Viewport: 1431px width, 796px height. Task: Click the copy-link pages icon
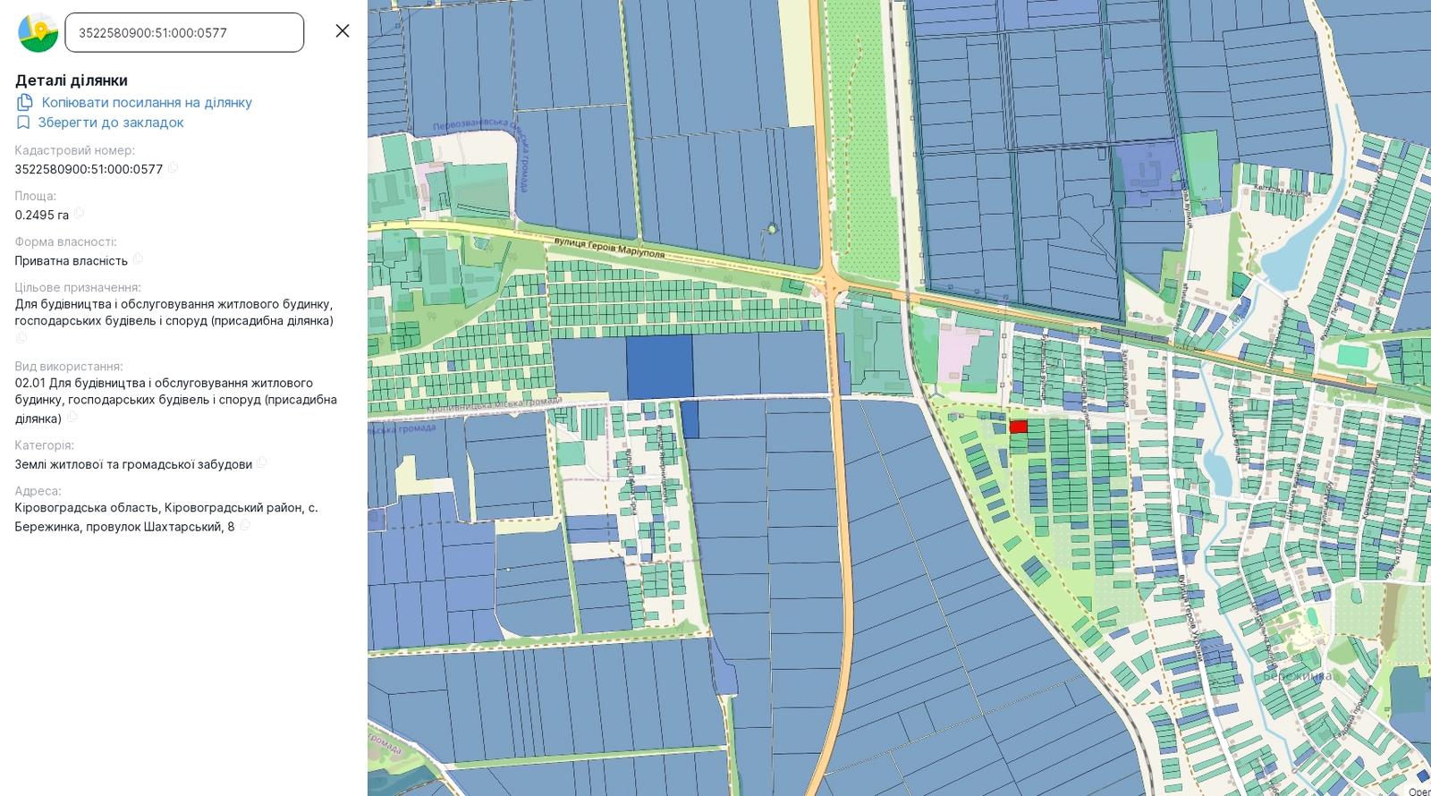pos(25,102)
